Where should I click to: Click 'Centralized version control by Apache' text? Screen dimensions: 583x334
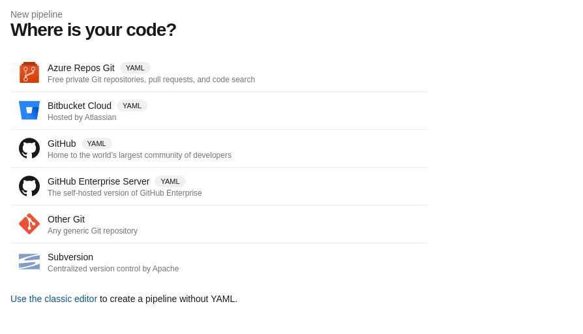pyautogui.click(x=113, y=269)
